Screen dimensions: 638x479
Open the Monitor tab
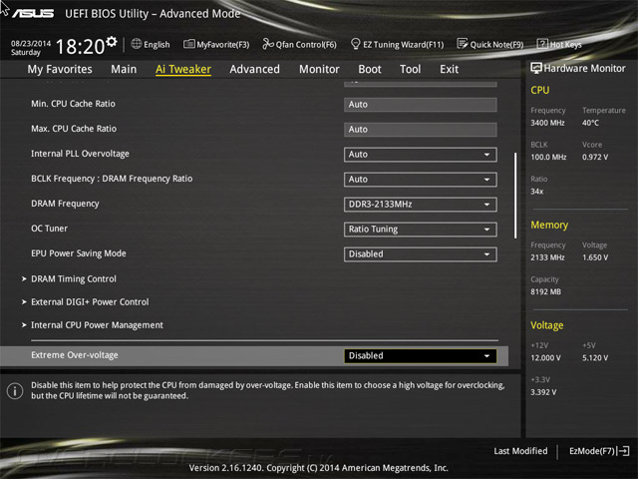319,69
